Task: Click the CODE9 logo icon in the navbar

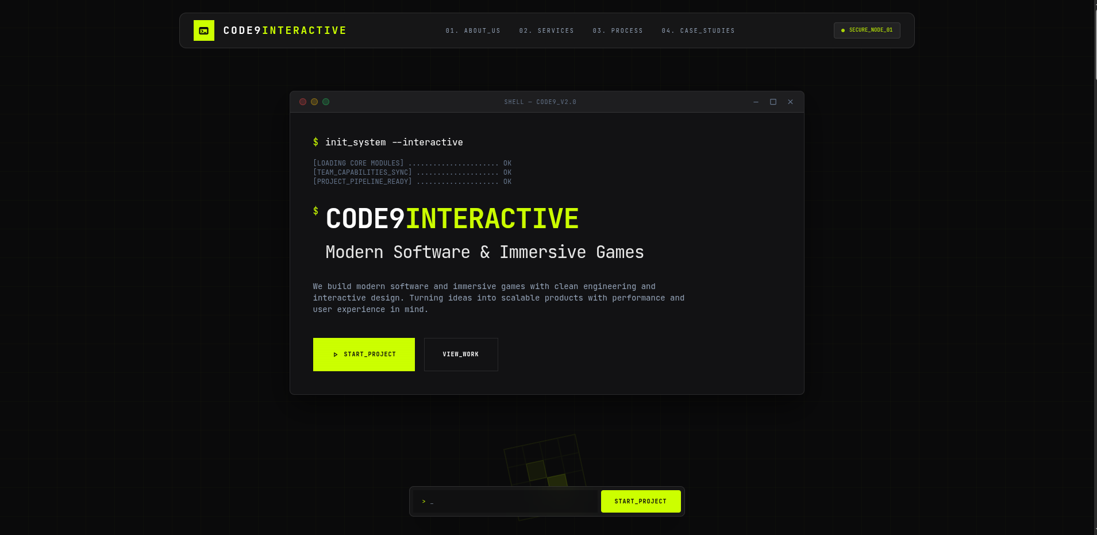Action: click(204, 30)
